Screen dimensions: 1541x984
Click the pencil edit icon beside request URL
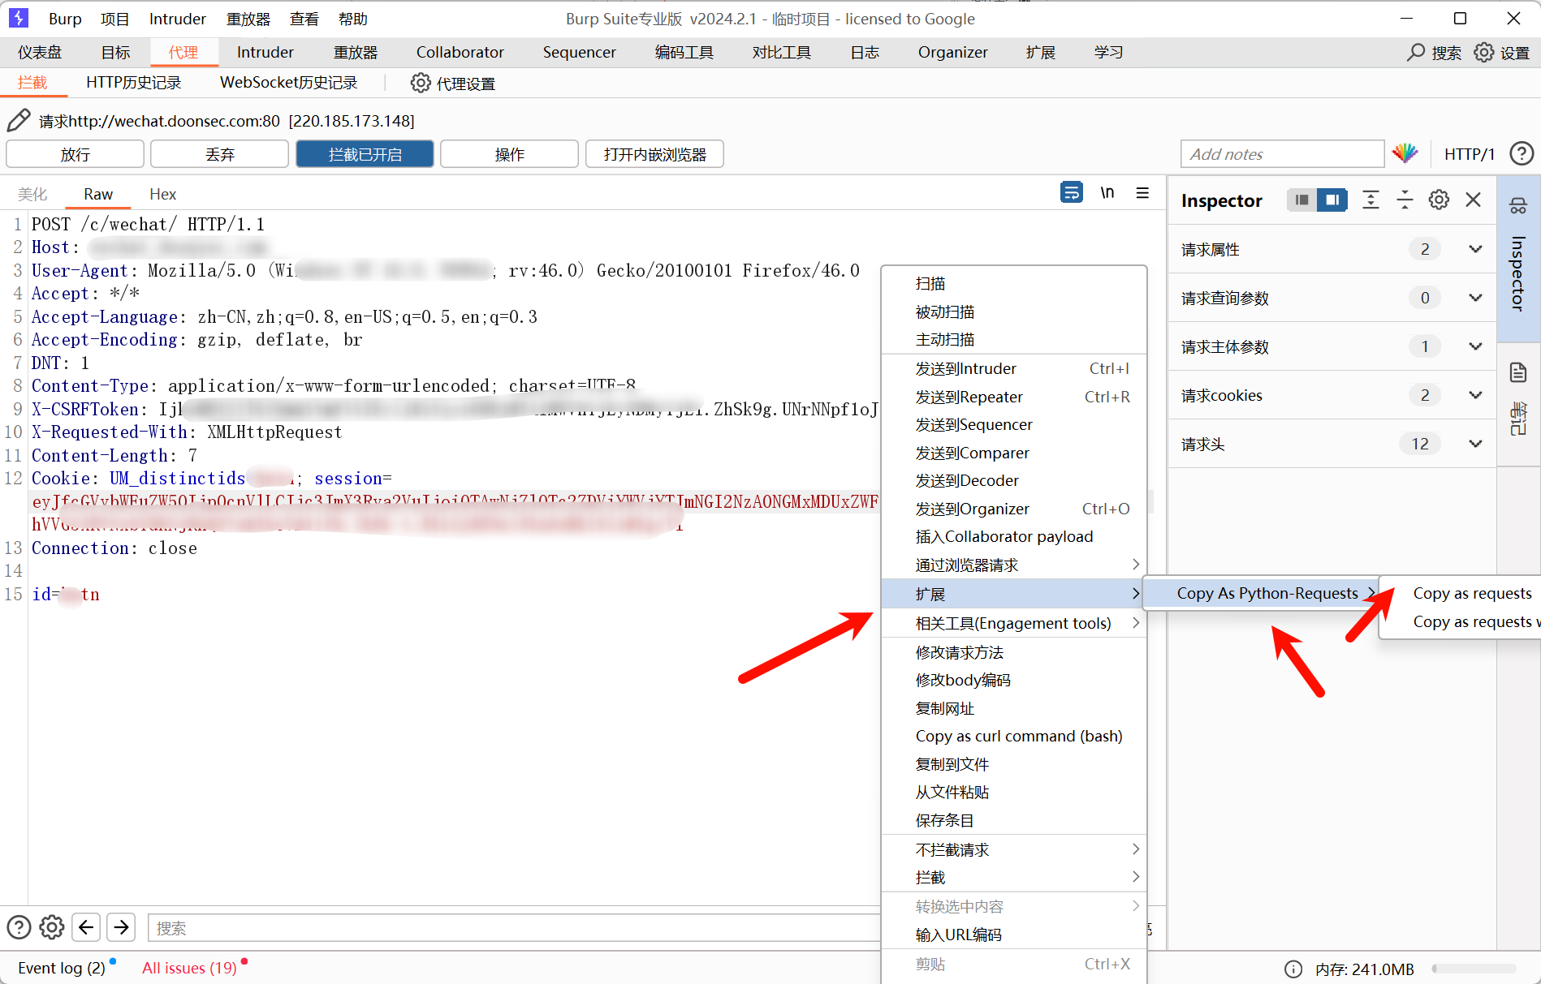pos(19,121)
